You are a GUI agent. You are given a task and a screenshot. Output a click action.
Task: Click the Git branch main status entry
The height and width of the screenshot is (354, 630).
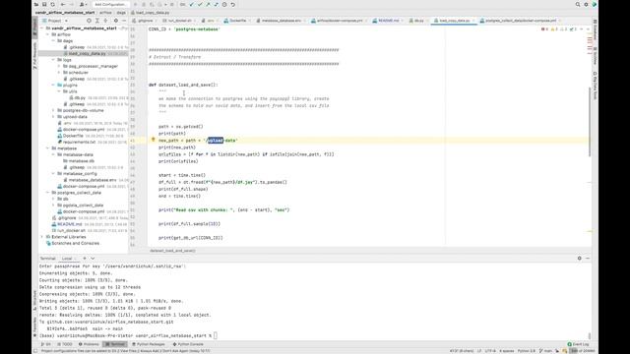pos(545,351)
